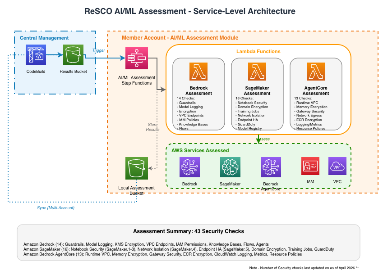Click the AgentCore Assessment title

pos(316,90)
